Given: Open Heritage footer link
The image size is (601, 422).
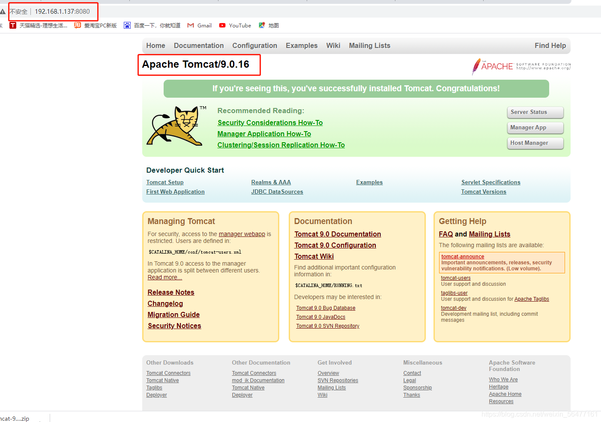Looking at the screenshot, I should click(x=499, y=387).
